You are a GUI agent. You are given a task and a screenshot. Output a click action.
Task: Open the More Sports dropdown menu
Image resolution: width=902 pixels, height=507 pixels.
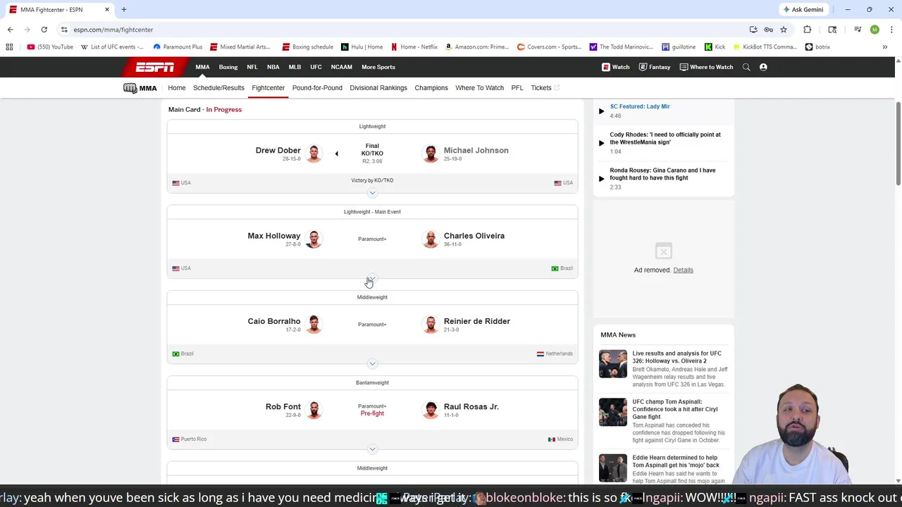coord(378,67)
